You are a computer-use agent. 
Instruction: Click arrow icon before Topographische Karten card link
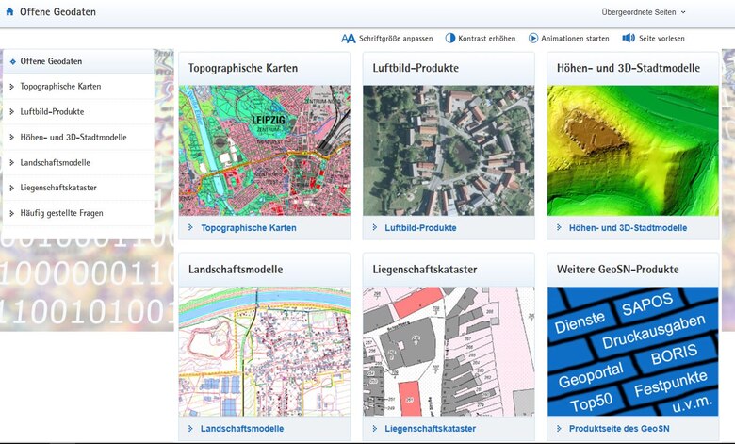(190, 227)
